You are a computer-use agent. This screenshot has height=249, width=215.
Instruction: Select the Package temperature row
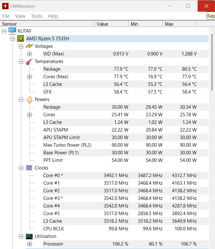[x=126, y=69]
